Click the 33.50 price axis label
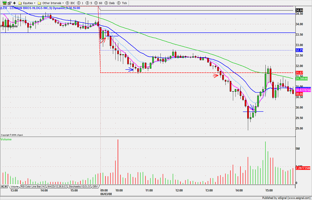Screen dimensions: 312x200 coord(299,35)
